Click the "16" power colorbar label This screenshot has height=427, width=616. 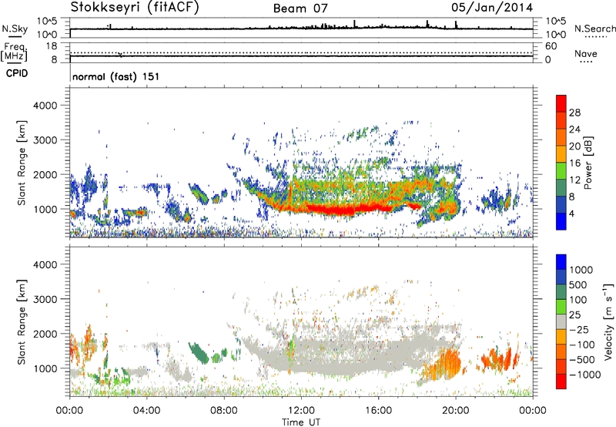coord(574,163)
